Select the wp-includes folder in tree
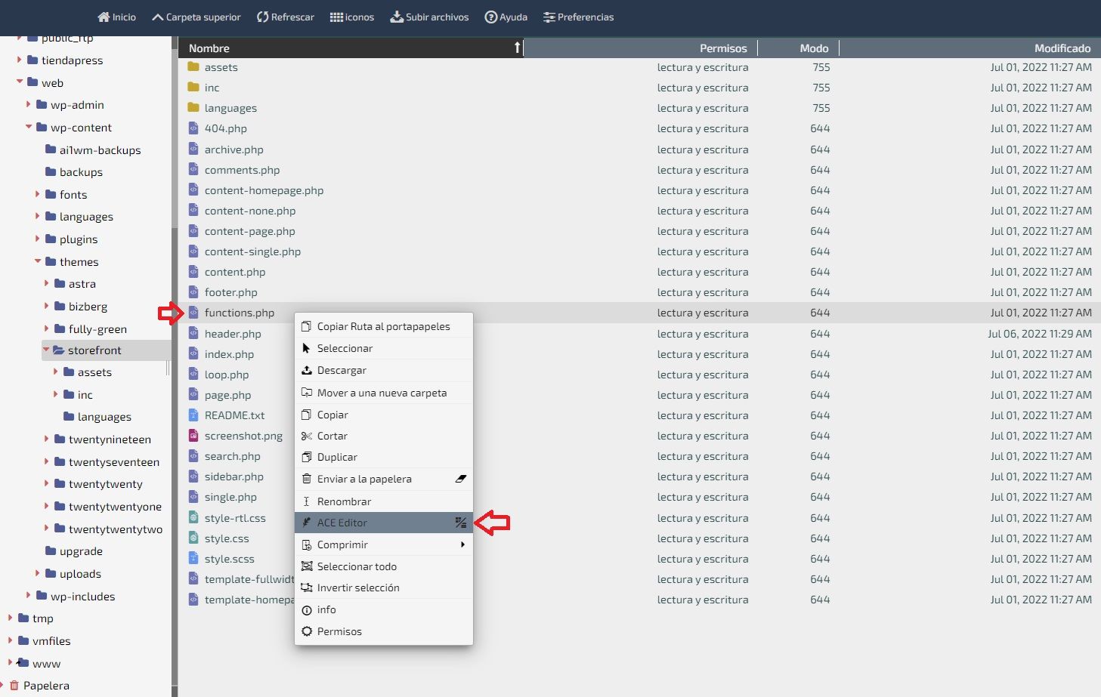The width and height of the screenshot is (1101, 697). pos(82,597)
